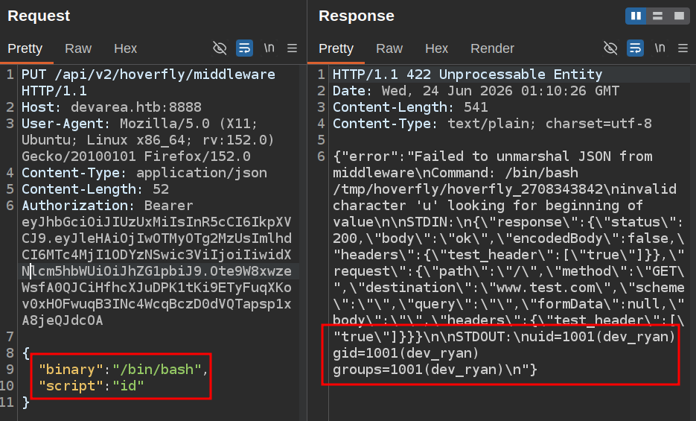Select the Request Pretty tab
696x421 pixels.
tap(25, 48)
